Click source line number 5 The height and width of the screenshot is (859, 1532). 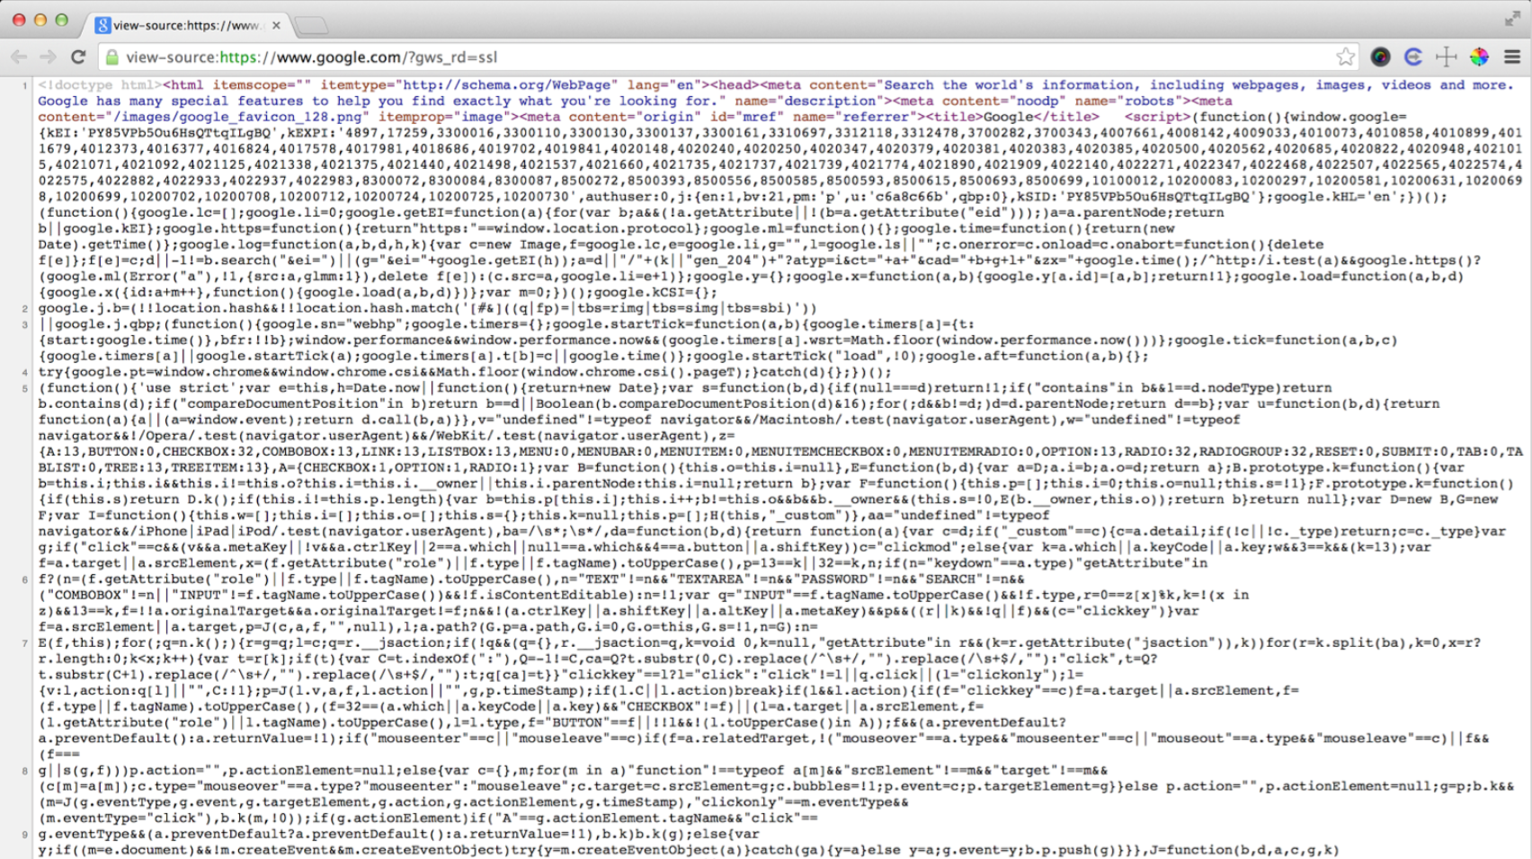(x=25, y=389)
